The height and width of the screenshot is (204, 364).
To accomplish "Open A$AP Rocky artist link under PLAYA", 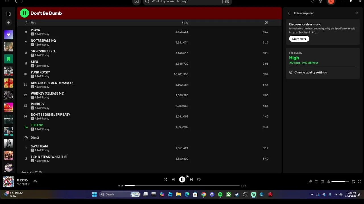I will (x=42, y=34).
